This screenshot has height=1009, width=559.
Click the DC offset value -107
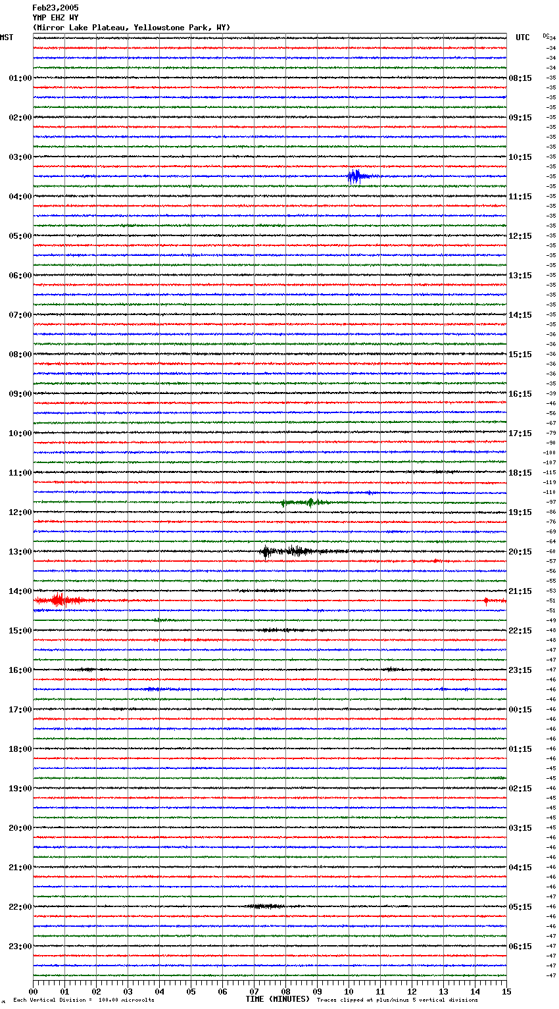(550, 463)
